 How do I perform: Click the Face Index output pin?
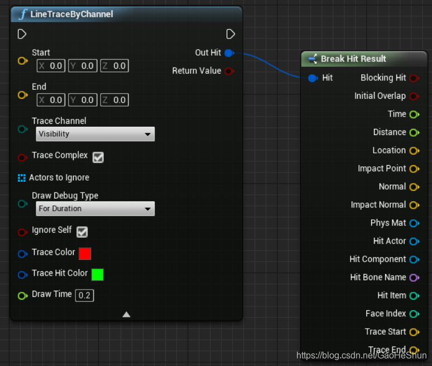coord(414,314)
